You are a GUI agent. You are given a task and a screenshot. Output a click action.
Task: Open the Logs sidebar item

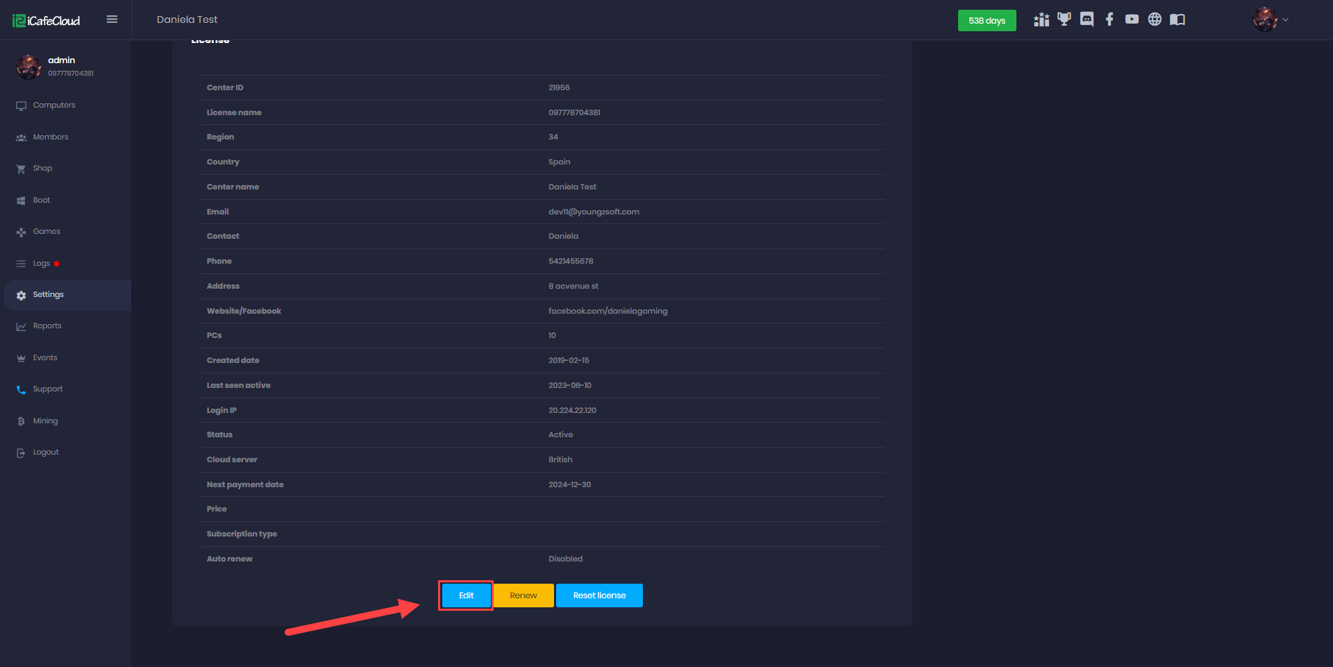pos(42,264)
